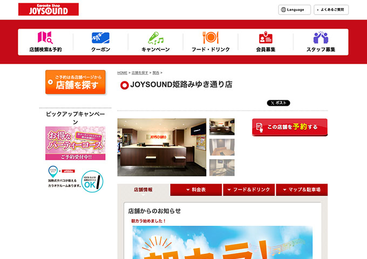367x259 pixels.
Task: Click the red circle icon beside store name
Action: click(x=125, y=85)
